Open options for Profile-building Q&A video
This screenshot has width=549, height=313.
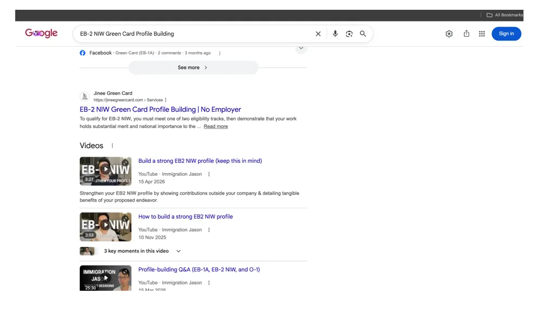coord(209,283)
